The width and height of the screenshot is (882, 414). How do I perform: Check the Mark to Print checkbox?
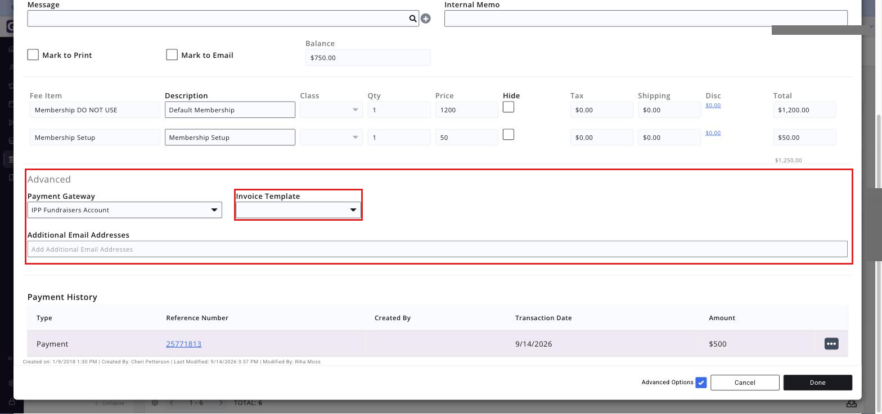pyautogui.click(x=33, y=54)
